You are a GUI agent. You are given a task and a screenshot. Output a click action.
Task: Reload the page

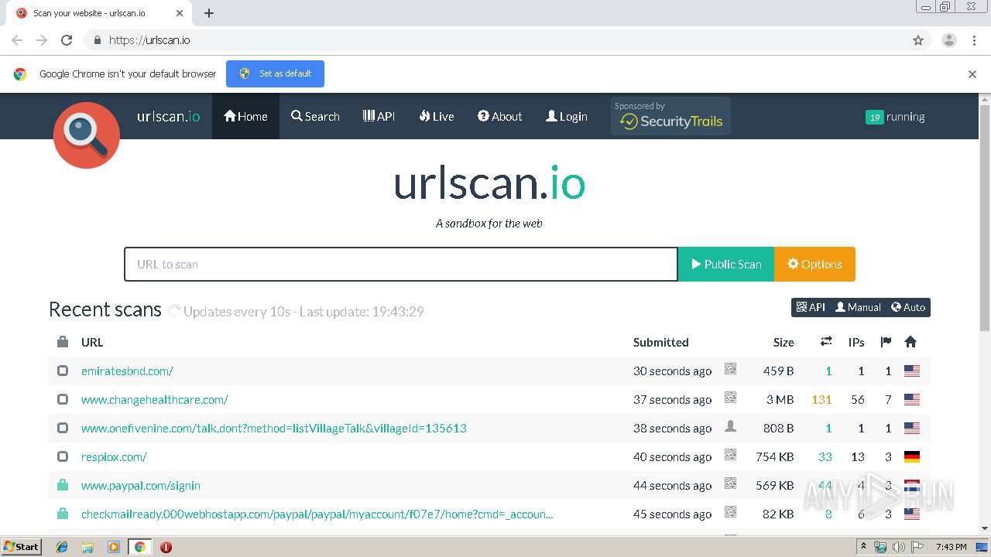67,40
